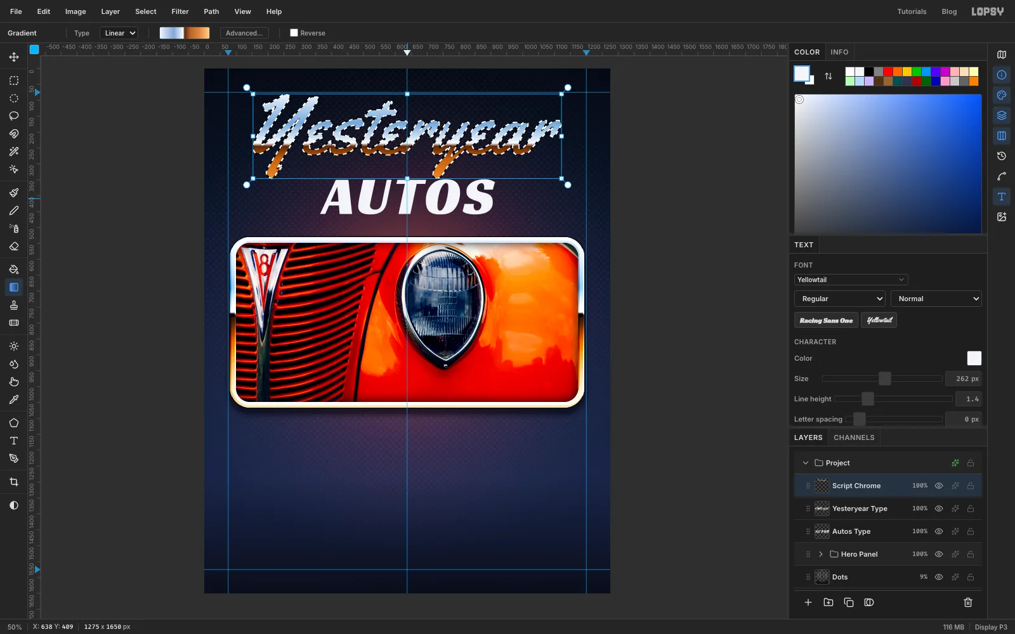Screen dimensions: 1015x634
Task: Open the Regular font style dropdown
Action: coord(839,299)
